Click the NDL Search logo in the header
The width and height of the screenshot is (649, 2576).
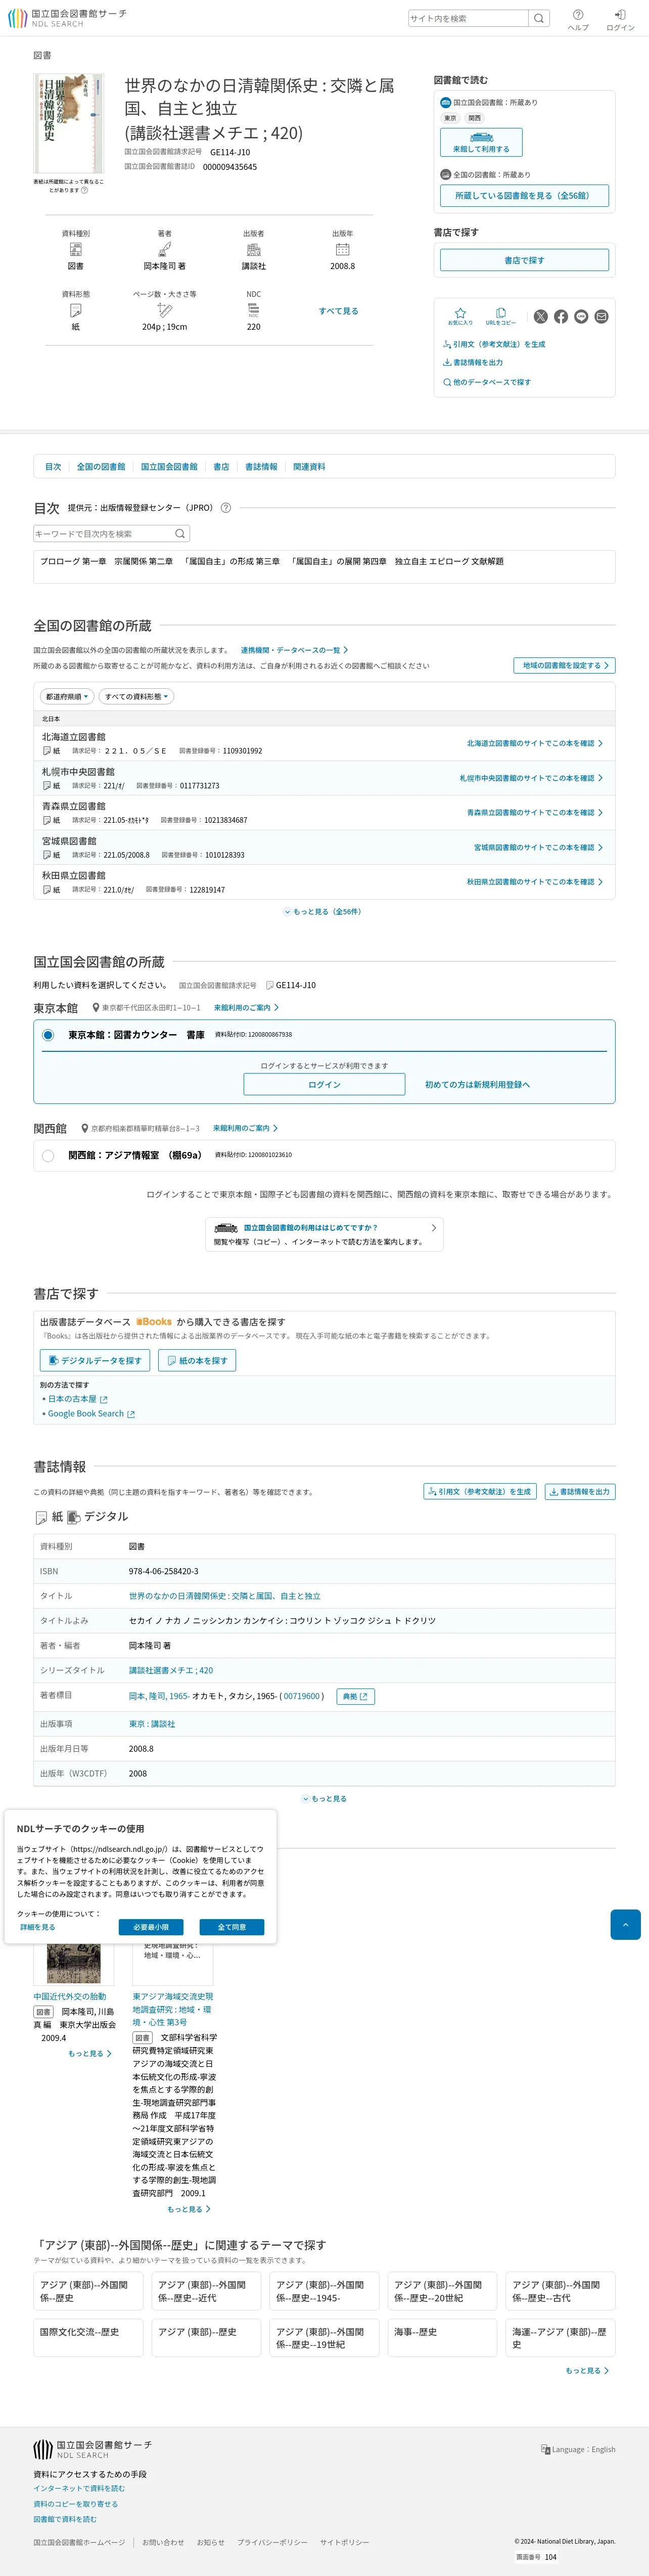(67, 18)
